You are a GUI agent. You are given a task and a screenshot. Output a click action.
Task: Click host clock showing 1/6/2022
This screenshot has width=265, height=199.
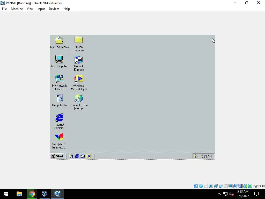point(243,194)
